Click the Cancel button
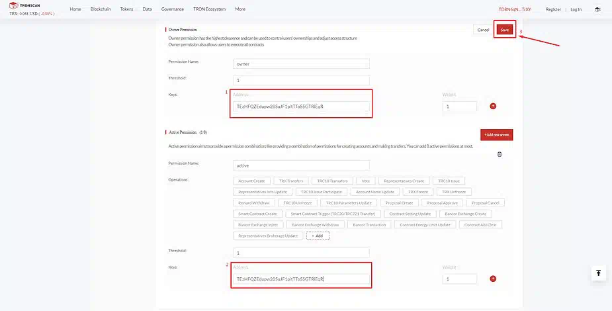Image resolution: width=612 pixels, height=311 pixels. click(483, 30)
